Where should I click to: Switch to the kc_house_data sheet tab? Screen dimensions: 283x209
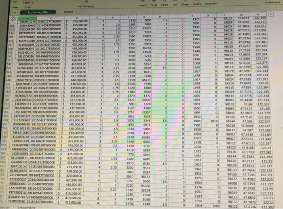click(38, 12)
